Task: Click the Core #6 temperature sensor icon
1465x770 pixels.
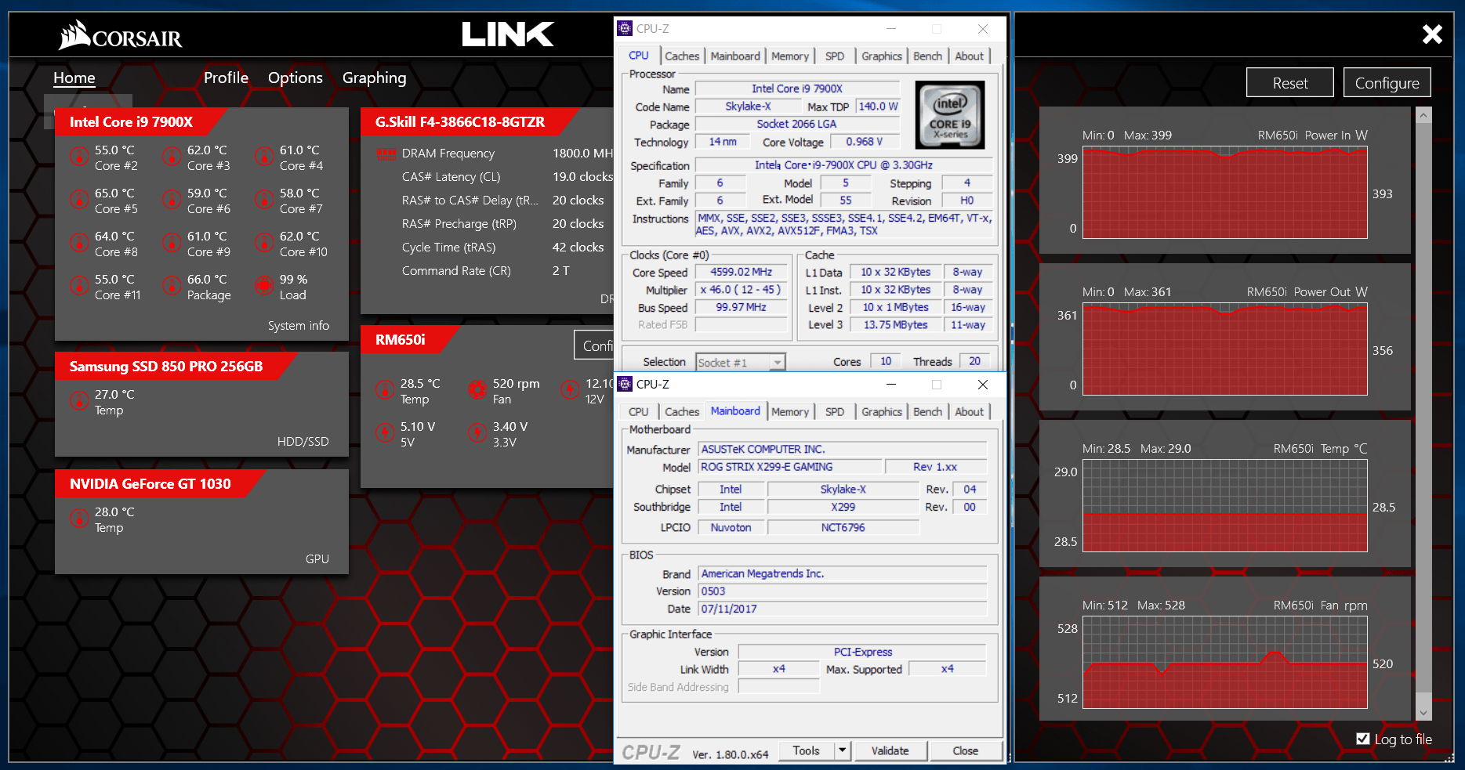Action: pos(172,200)
